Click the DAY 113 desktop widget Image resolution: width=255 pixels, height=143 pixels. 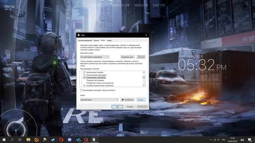click(x=159, y=5)
